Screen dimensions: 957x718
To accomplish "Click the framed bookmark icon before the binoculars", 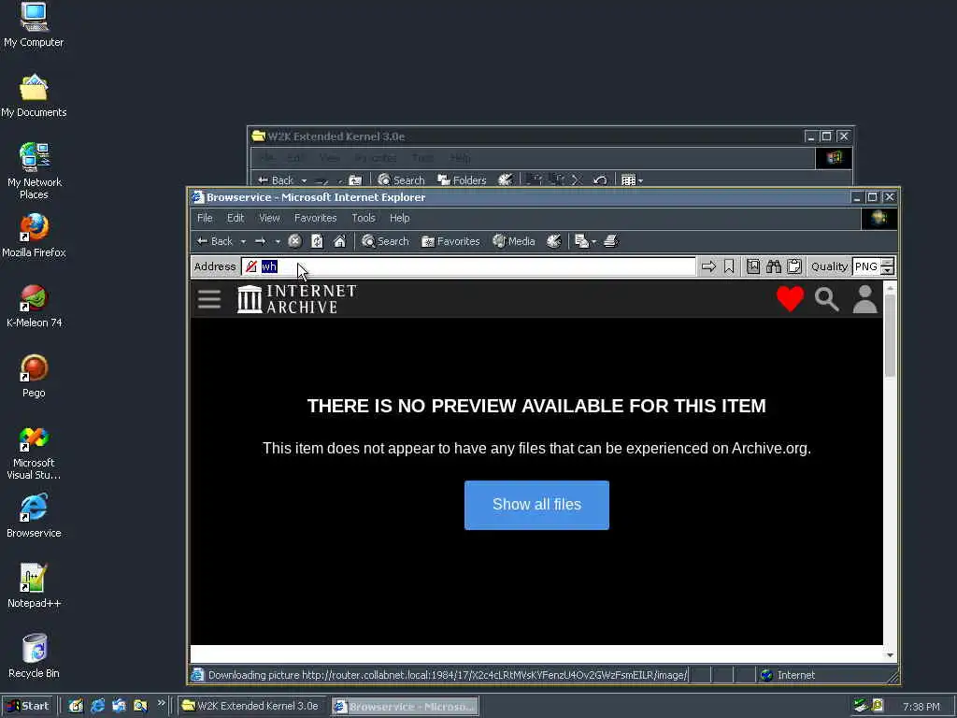I will [753, 266].
